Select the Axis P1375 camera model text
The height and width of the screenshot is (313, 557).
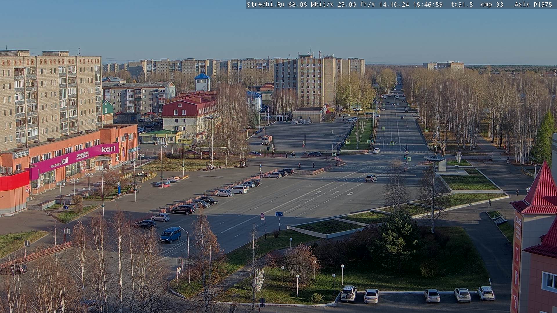point(533,4)
